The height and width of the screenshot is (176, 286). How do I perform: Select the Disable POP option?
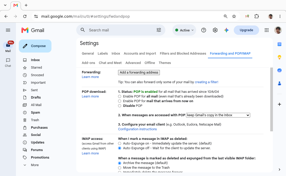click(119, 106)
